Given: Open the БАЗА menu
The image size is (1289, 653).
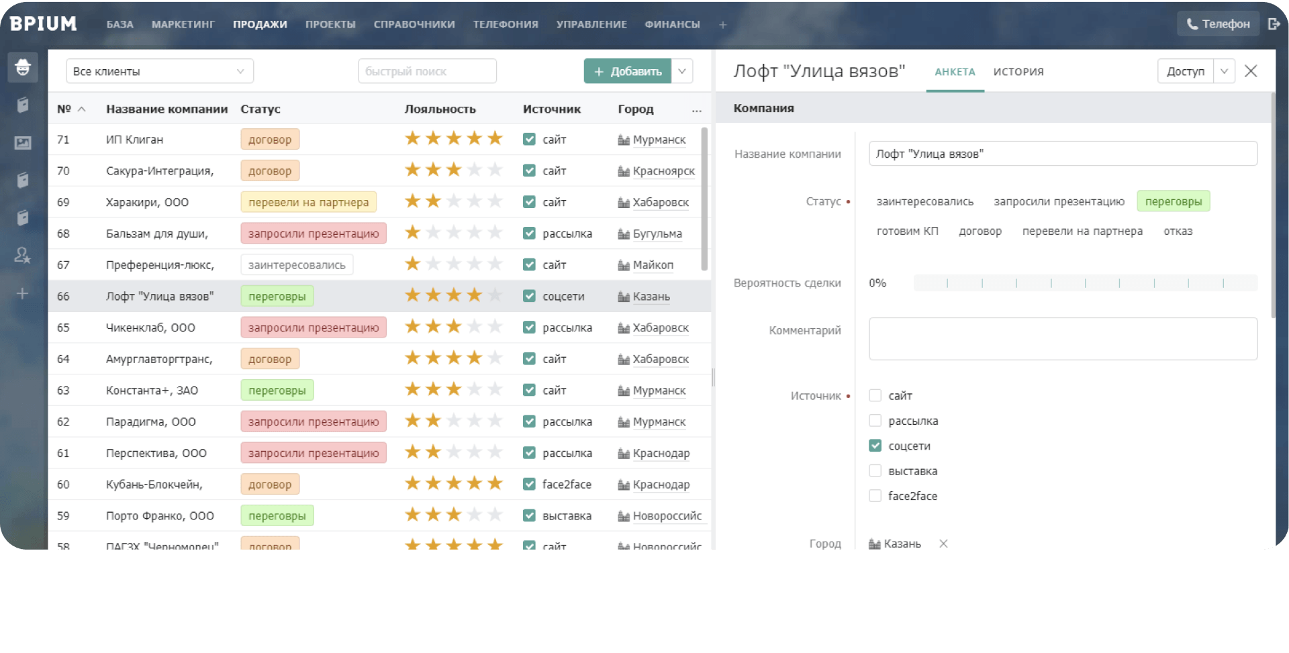Looking at the screenshot, I should point(120,24).
